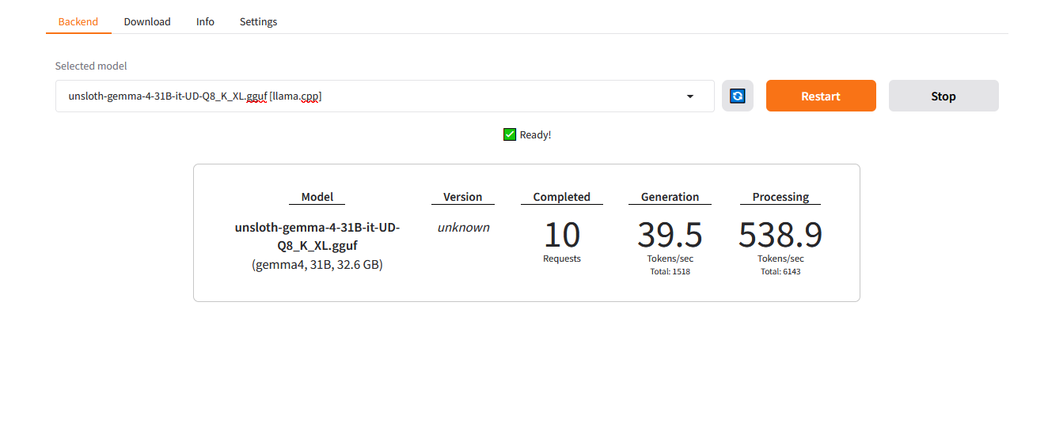Click the 538.9 processing speed value

click(780, 235)
